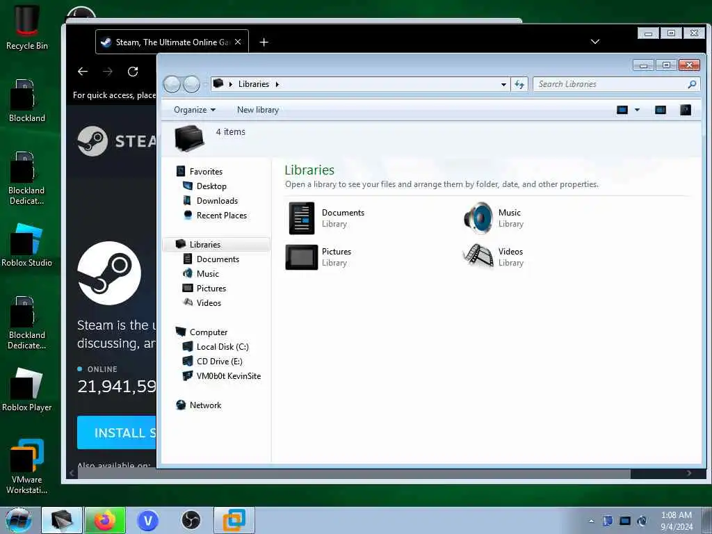Click the volume icon in system tray
The image size is (712, 534).
[x=642, y=521]
